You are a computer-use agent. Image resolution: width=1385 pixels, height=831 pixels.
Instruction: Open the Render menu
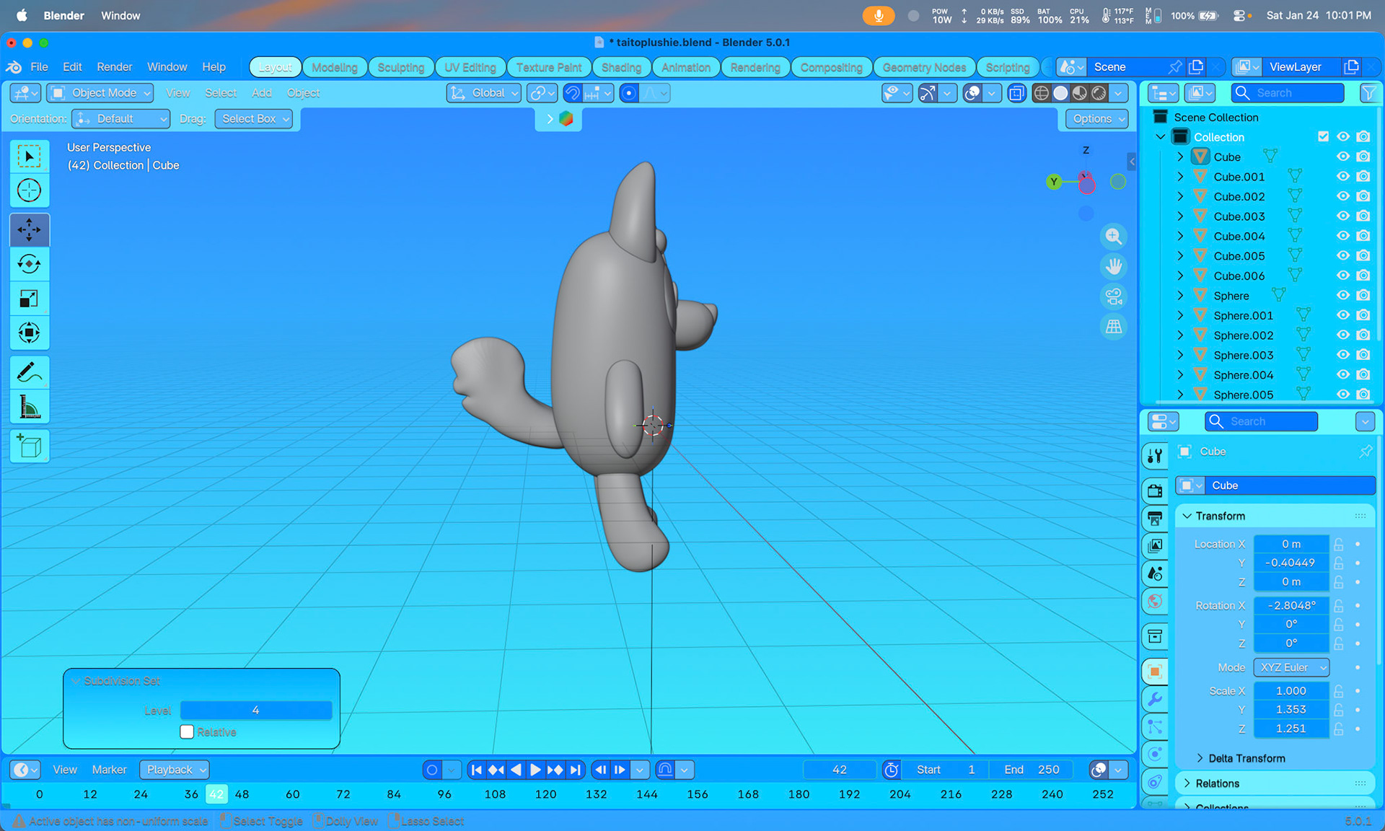(114, 67)
